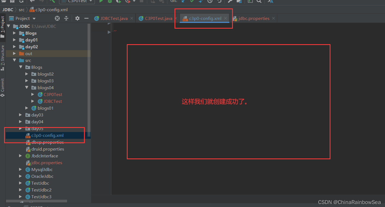Open the dropdown arrow beside the profiler run icon
The width and height of the screenshot is (385, 207).
point(134,1)
